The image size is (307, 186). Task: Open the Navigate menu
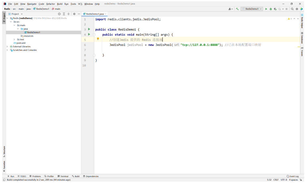click(32, 4)
